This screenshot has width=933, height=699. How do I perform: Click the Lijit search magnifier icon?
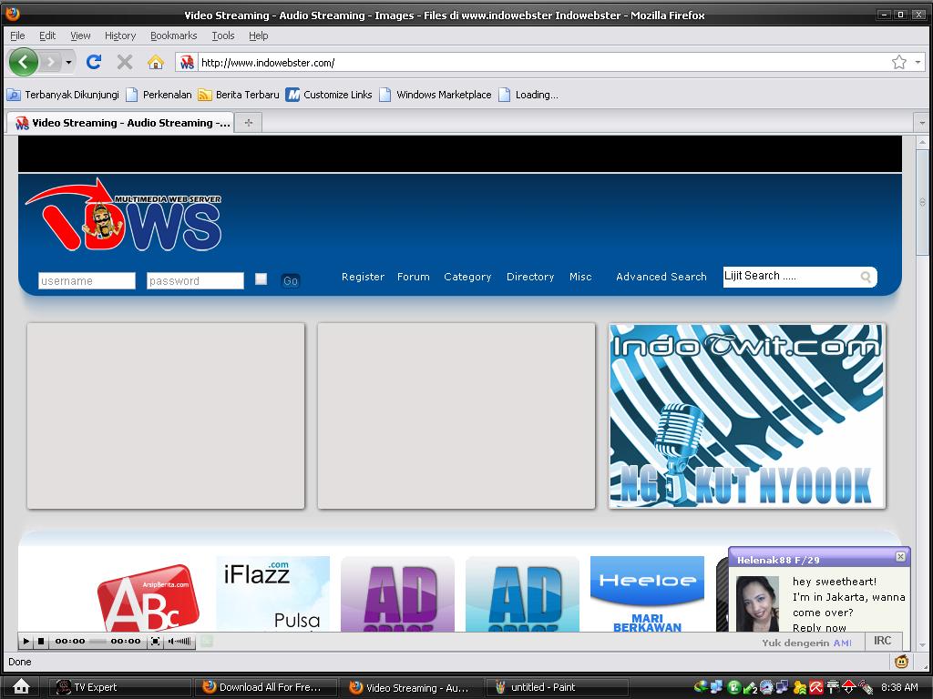[866, 277]
